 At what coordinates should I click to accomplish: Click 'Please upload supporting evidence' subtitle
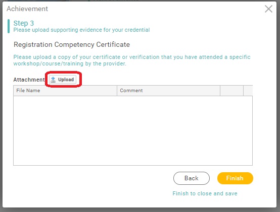tap(81, 30)
